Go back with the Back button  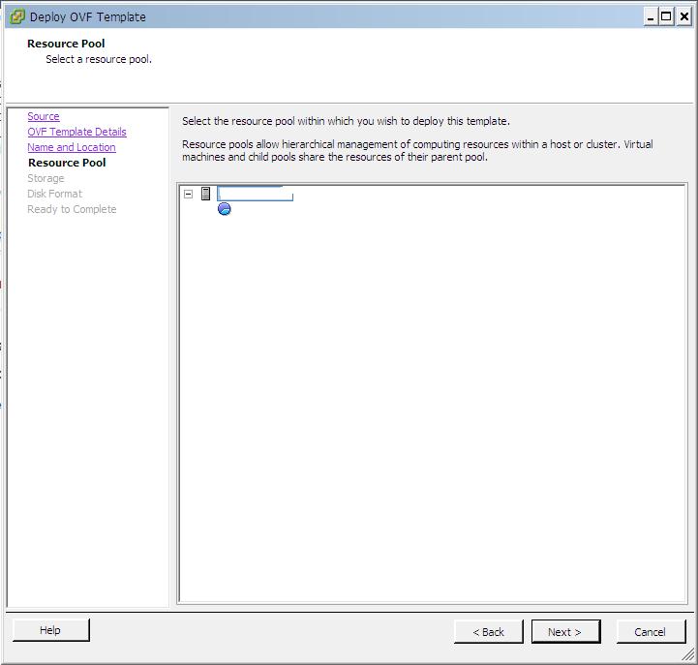488,632
